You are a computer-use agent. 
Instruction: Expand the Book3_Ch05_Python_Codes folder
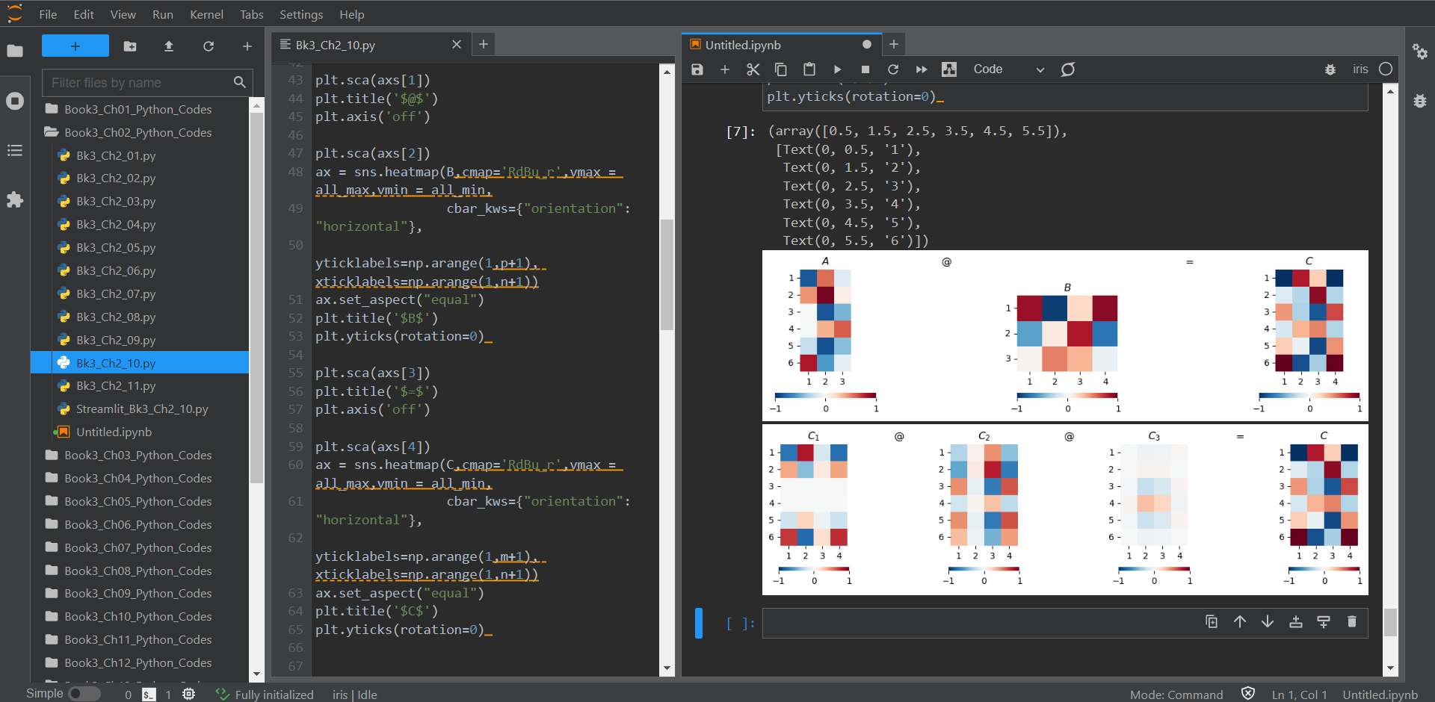pos(139,501)
